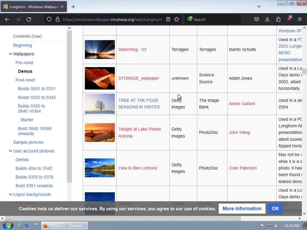The image size is (307, 230).
Task: Open Builds 40xx to 5342 section
Action: [x=34, y=168]
